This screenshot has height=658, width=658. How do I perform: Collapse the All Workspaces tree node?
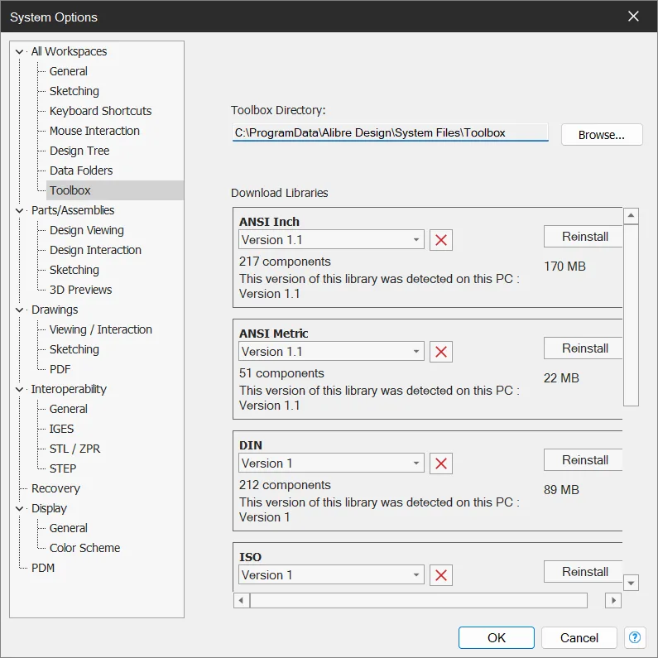pyautogui.click(x=19, y=51)
